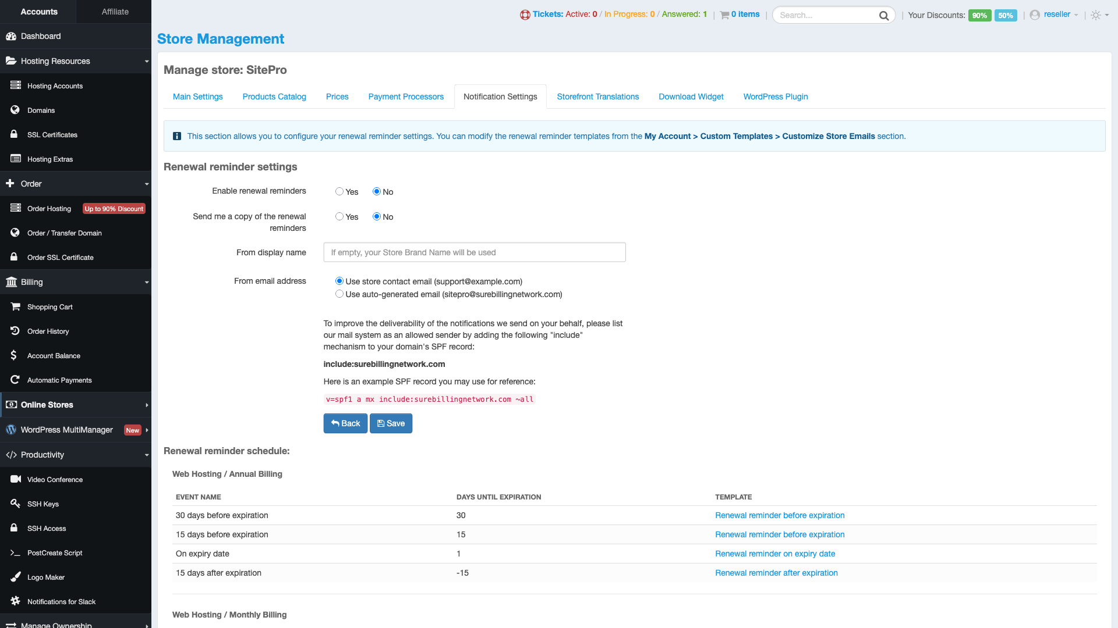This screenshot has height=628, width=1118.
Task: Choose Use auto-generated email option
Action: [x=339, y=294]
